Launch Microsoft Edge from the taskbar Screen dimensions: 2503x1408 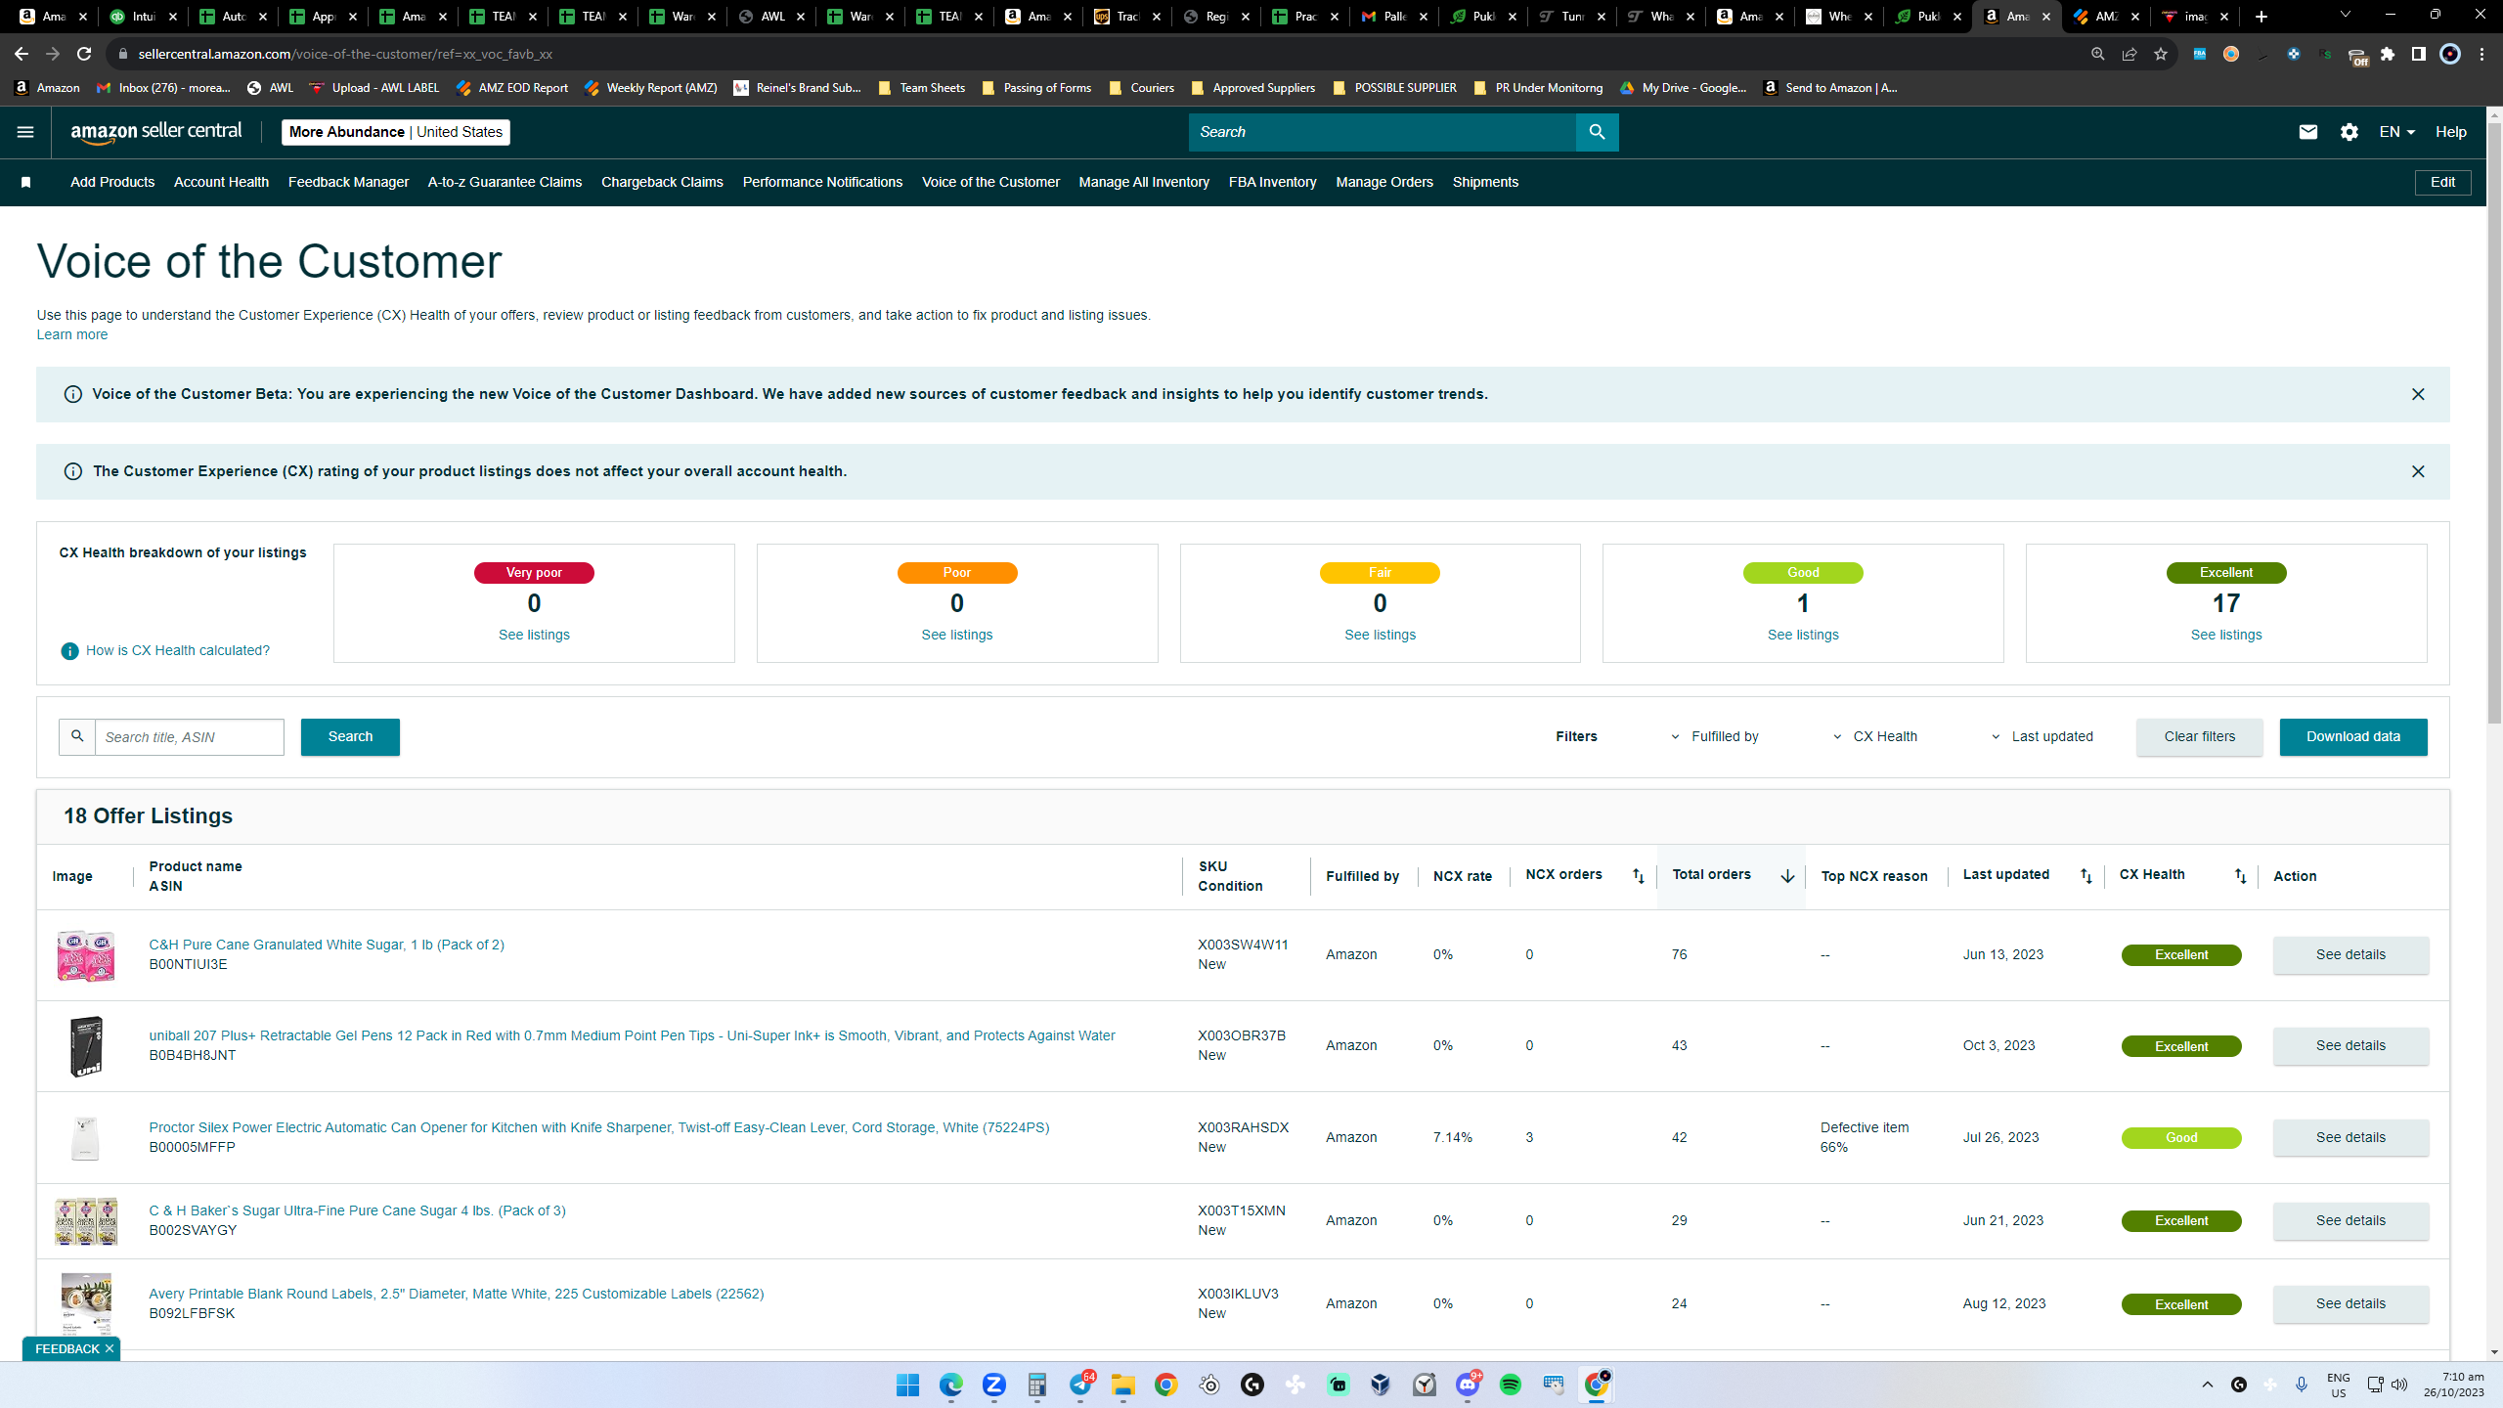tap(950, 1385)
